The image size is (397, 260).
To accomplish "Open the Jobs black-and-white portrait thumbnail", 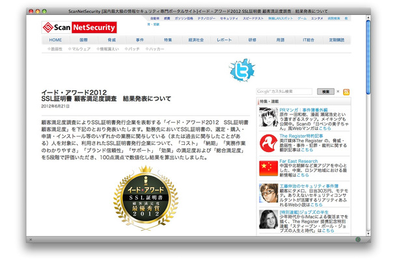I will coord(268,219).
